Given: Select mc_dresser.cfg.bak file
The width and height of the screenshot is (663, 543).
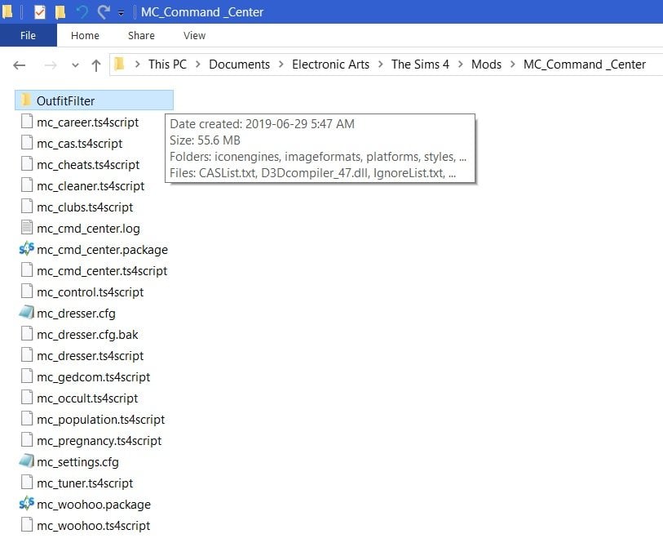Looking at the screenshot, I should (87, 335).
